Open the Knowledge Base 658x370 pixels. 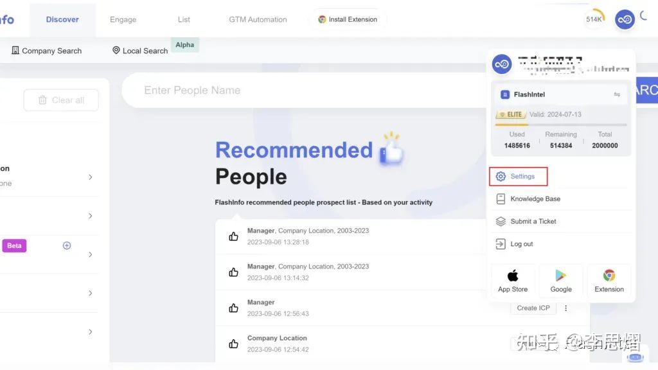click(x=533, y=198)
